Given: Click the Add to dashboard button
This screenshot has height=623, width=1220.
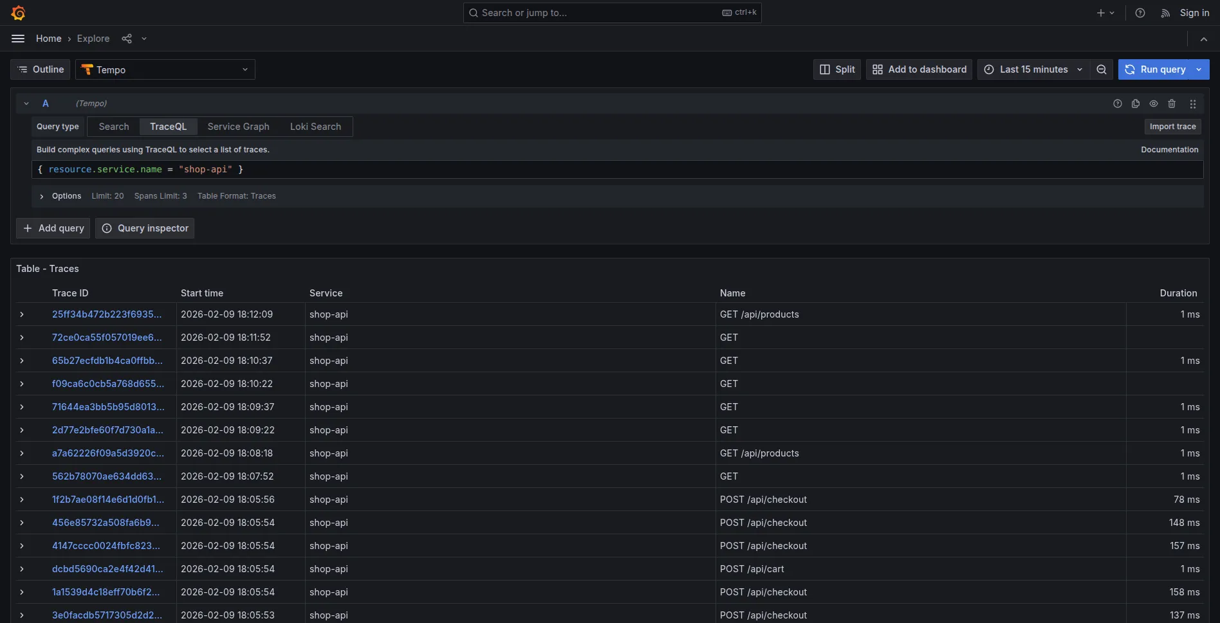Looking at the screenshot, I should [919, 69].
